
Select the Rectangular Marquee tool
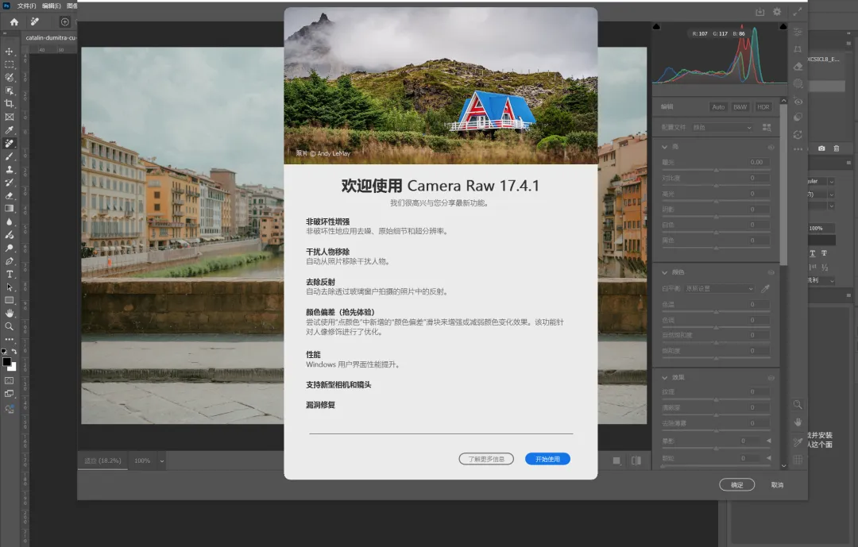coord(10,64)
